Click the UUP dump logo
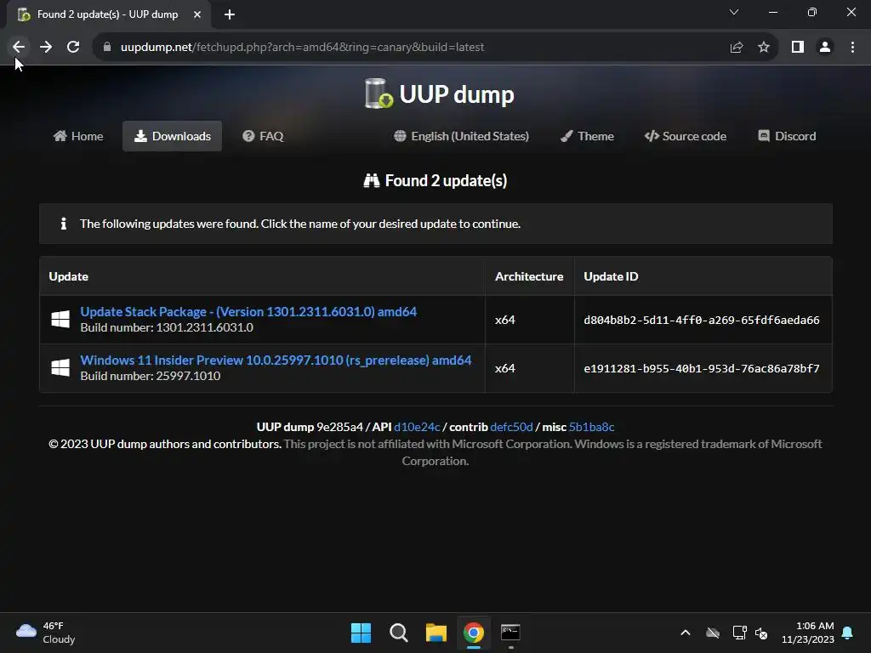 pyautogui.click(x=440, y=94)
